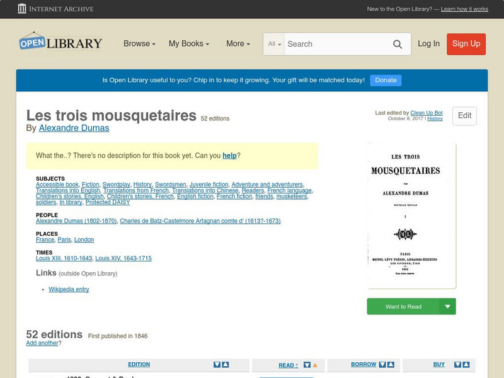Open the Edit page button
The image size is (504, 378).
464,116
